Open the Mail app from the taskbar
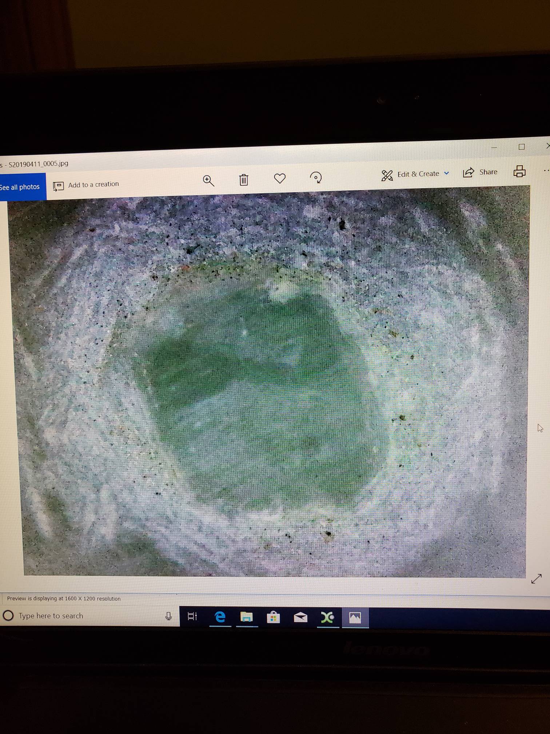Image resolution: width=550 pixels, height=734 pixels. point(300,617)
